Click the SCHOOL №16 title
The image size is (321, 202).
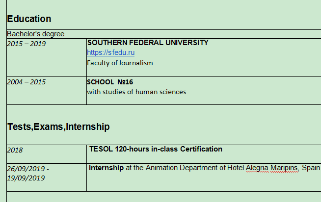coord(110,82)
